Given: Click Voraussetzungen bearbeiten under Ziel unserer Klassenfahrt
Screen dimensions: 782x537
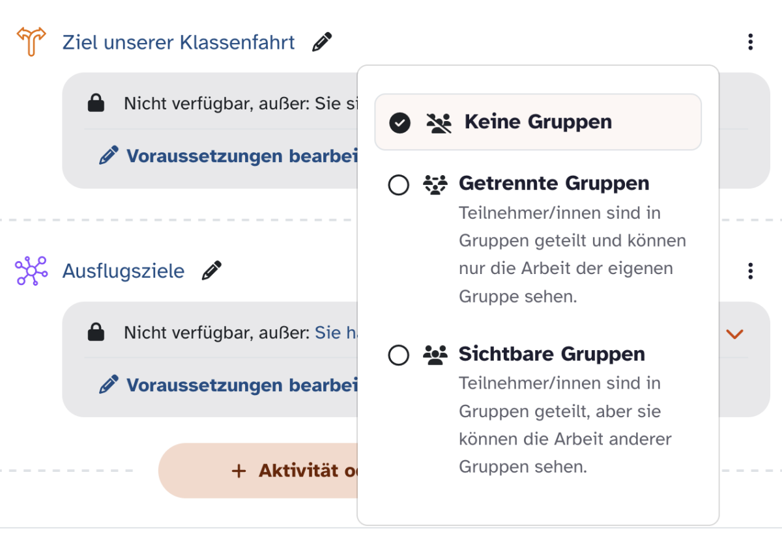Looking at the screenshot, I should 229,156.
